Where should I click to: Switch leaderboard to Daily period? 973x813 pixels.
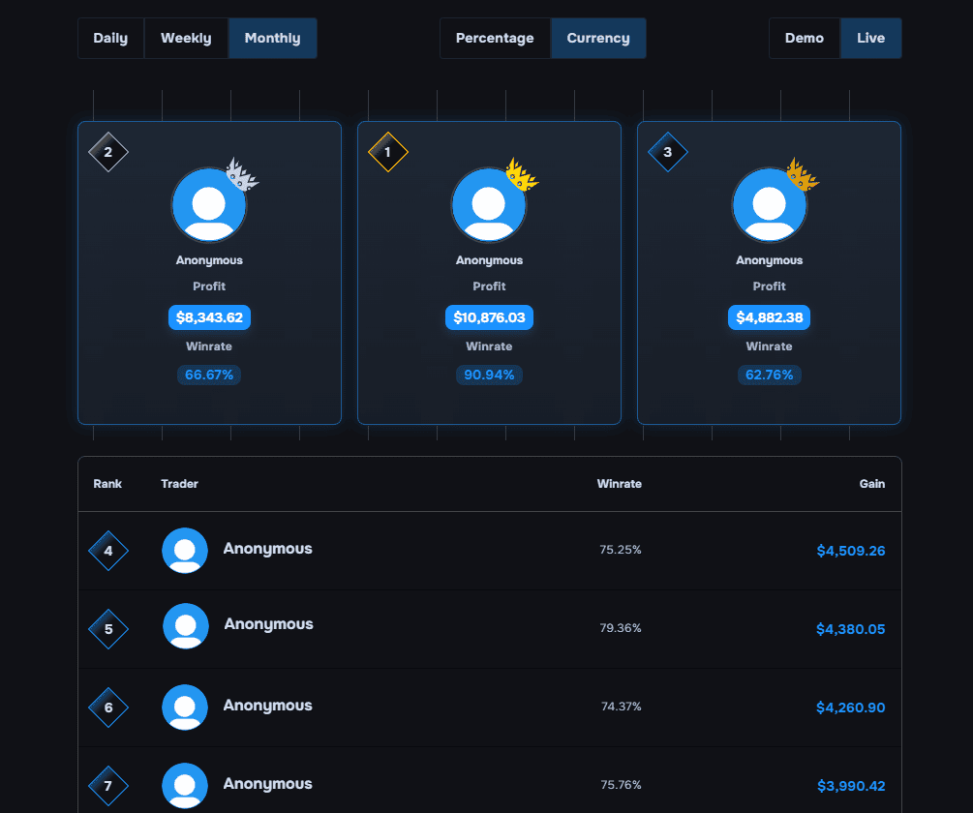pos(110,39)
